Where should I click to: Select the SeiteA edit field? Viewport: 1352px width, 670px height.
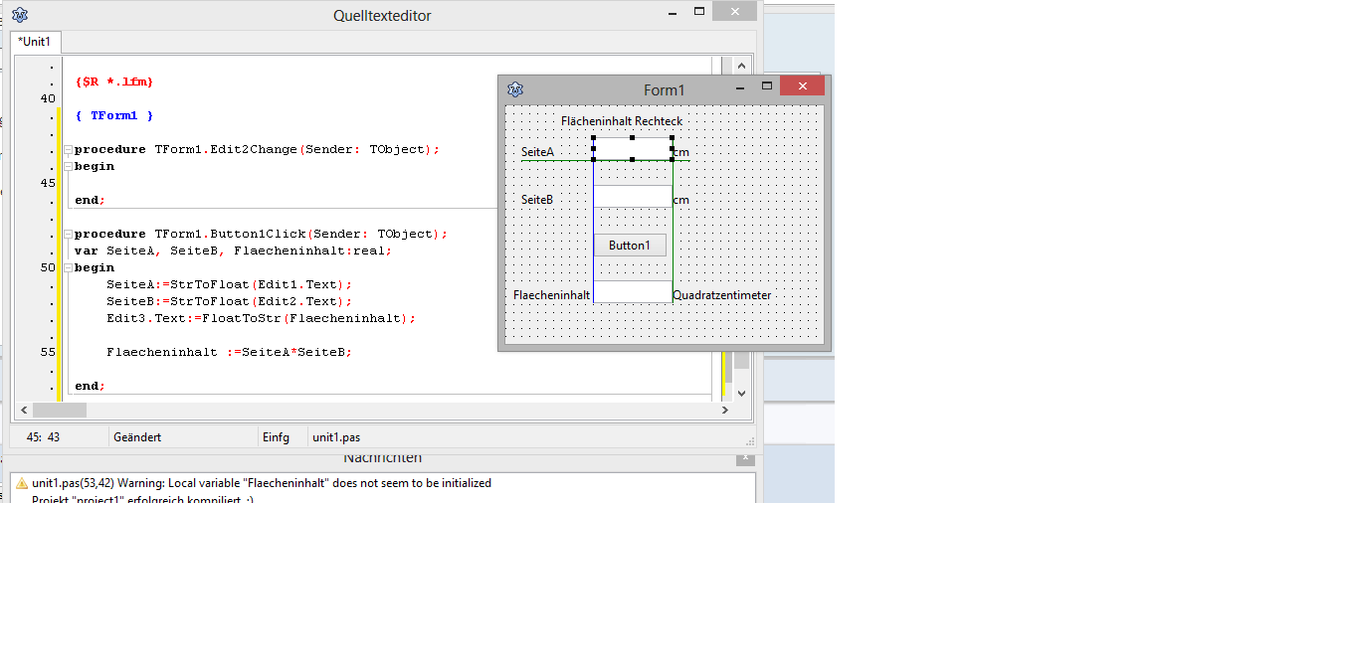(x=633, y=149)
